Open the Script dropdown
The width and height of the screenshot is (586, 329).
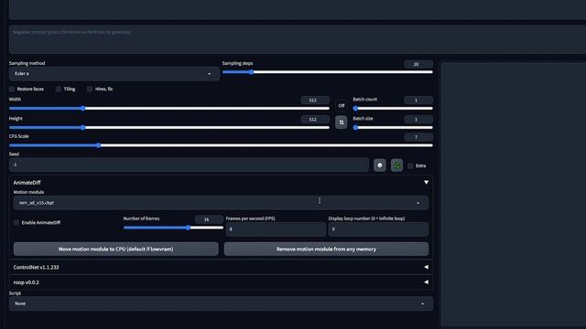221,303
